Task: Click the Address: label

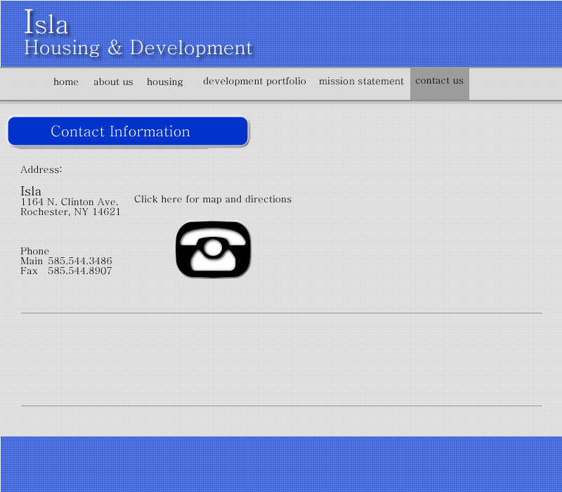Action: tap(41, 169)
